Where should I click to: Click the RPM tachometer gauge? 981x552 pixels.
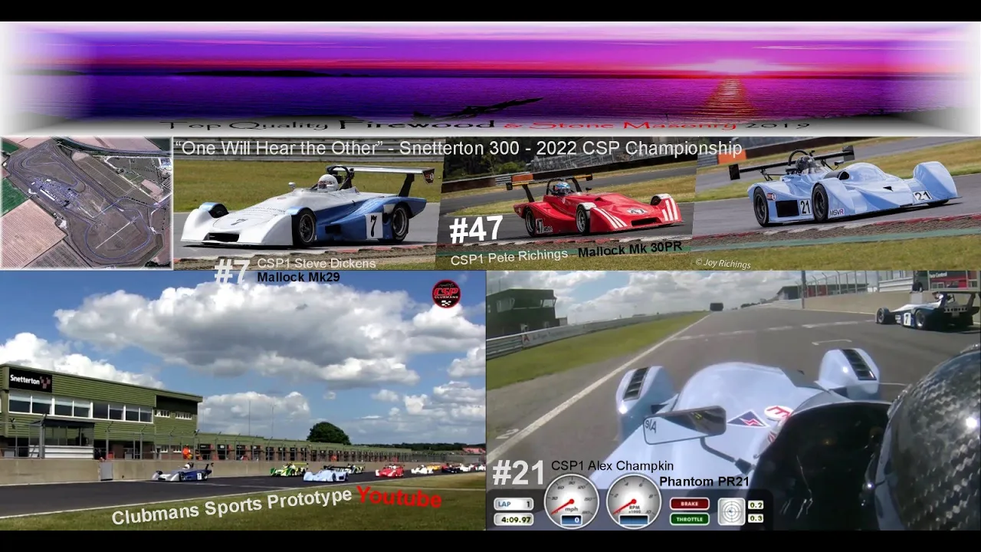pyautogui.click(x=634, y=501)
